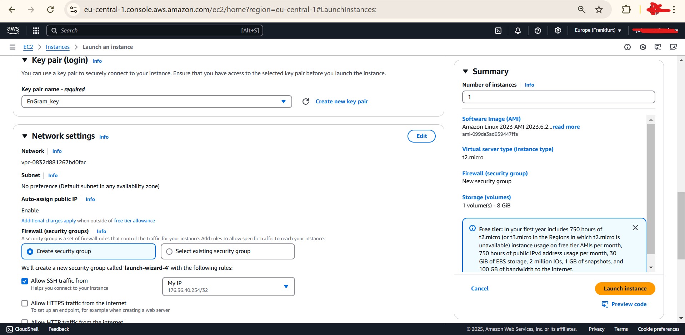The image size is (685, 335).
Task: Open the My IP source dropdown
Action: [228, 287]
